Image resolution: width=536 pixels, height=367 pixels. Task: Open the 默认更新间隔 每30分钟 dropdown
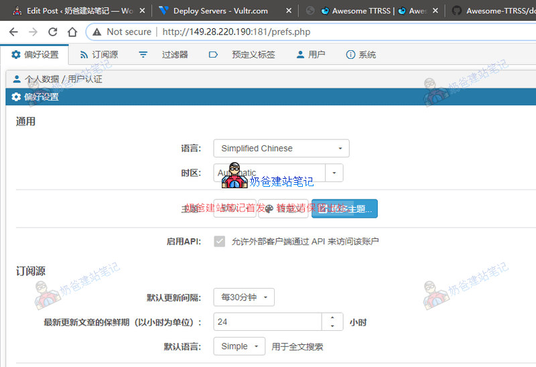(x=243, y=297)
